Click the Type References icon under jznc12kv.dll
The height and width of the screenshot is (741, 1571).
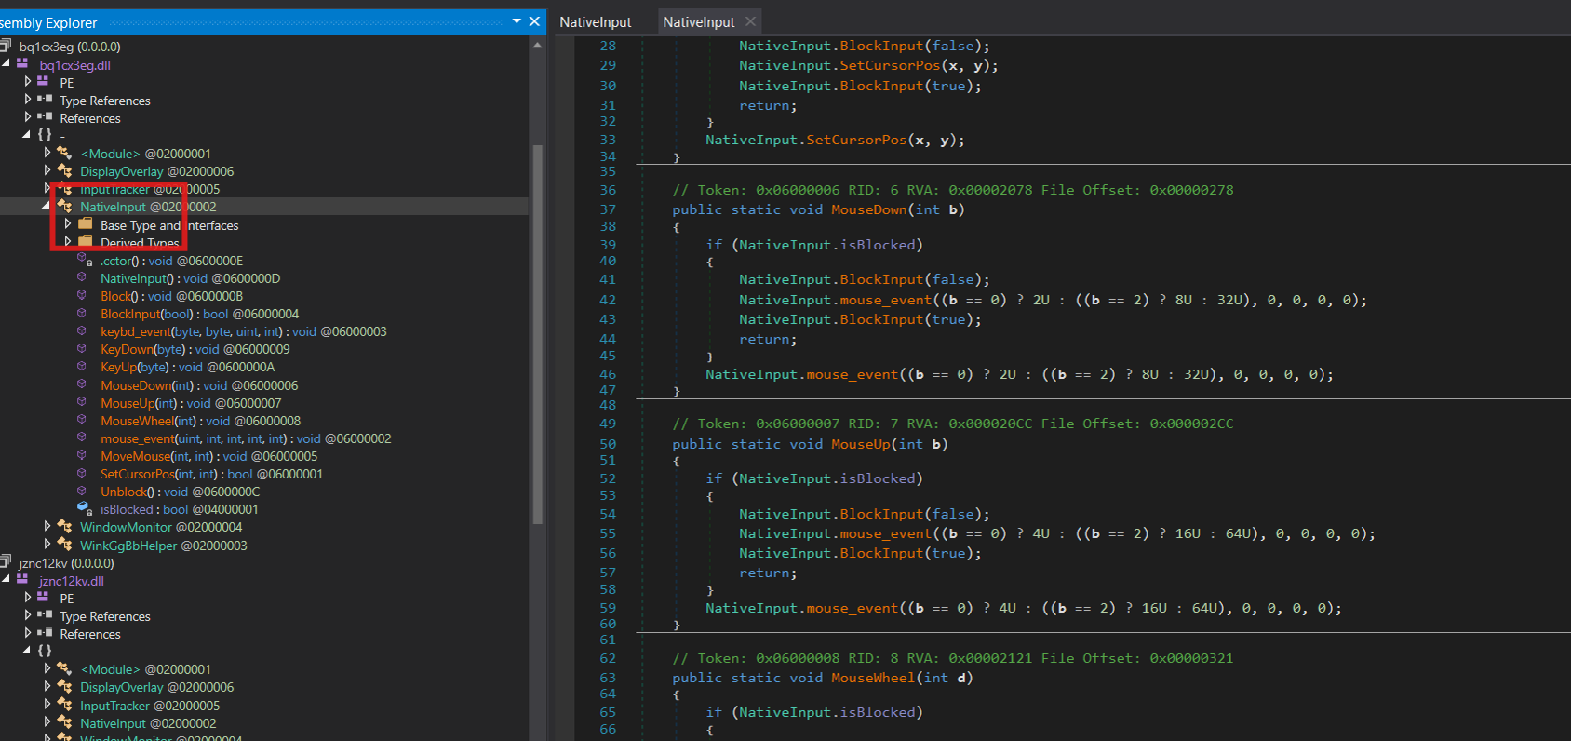pyautogui.click(x=44, y=615)
